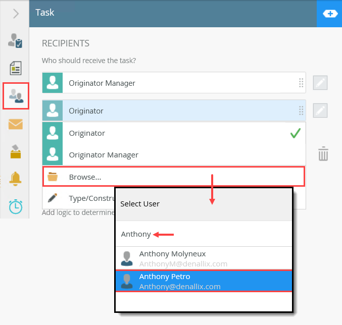
Task: Click the Anthony search field in Select User
Action: pos(204,234)
